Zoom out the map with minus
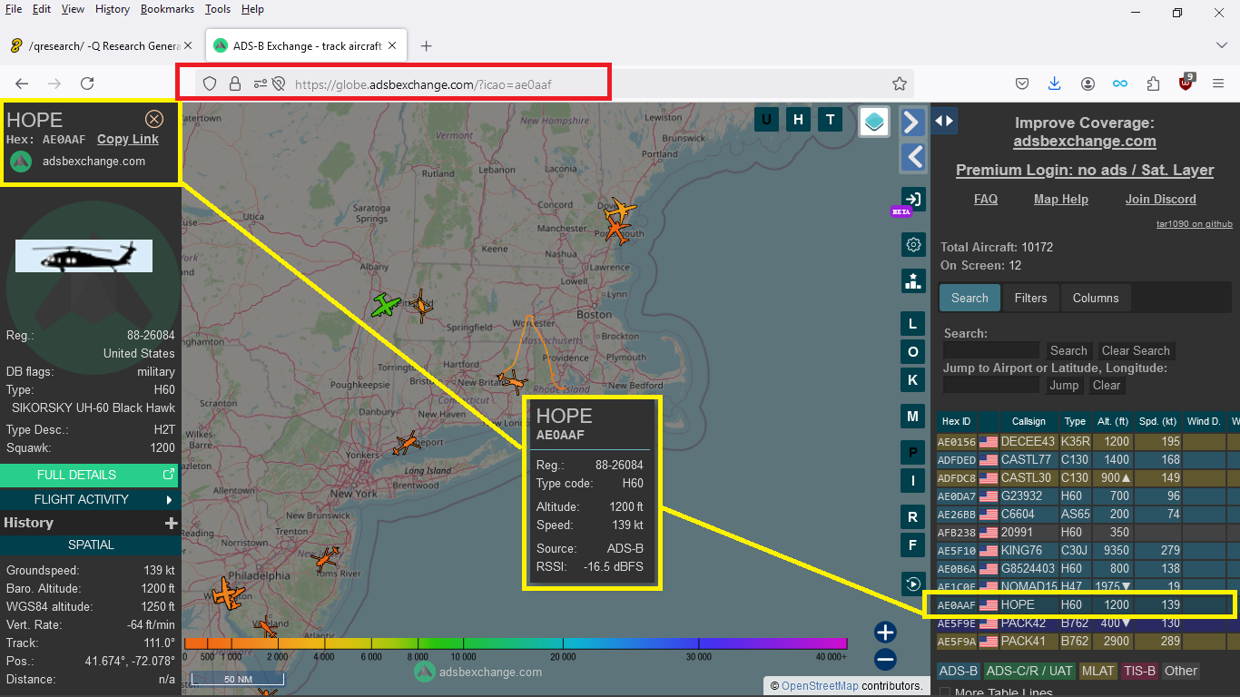The height and width of the screenshot is (697, 1240). [886, 660]
